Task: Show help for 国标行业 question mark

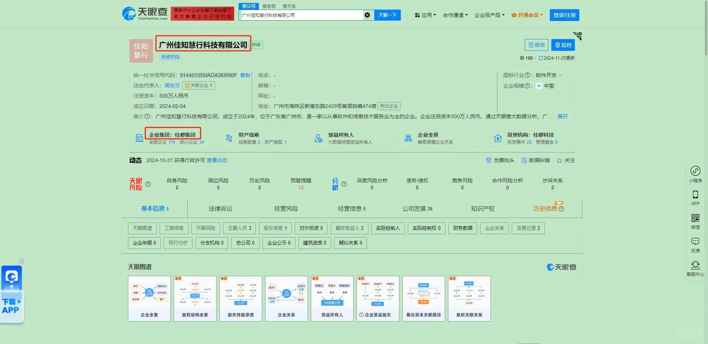Action: coord(527,75)
